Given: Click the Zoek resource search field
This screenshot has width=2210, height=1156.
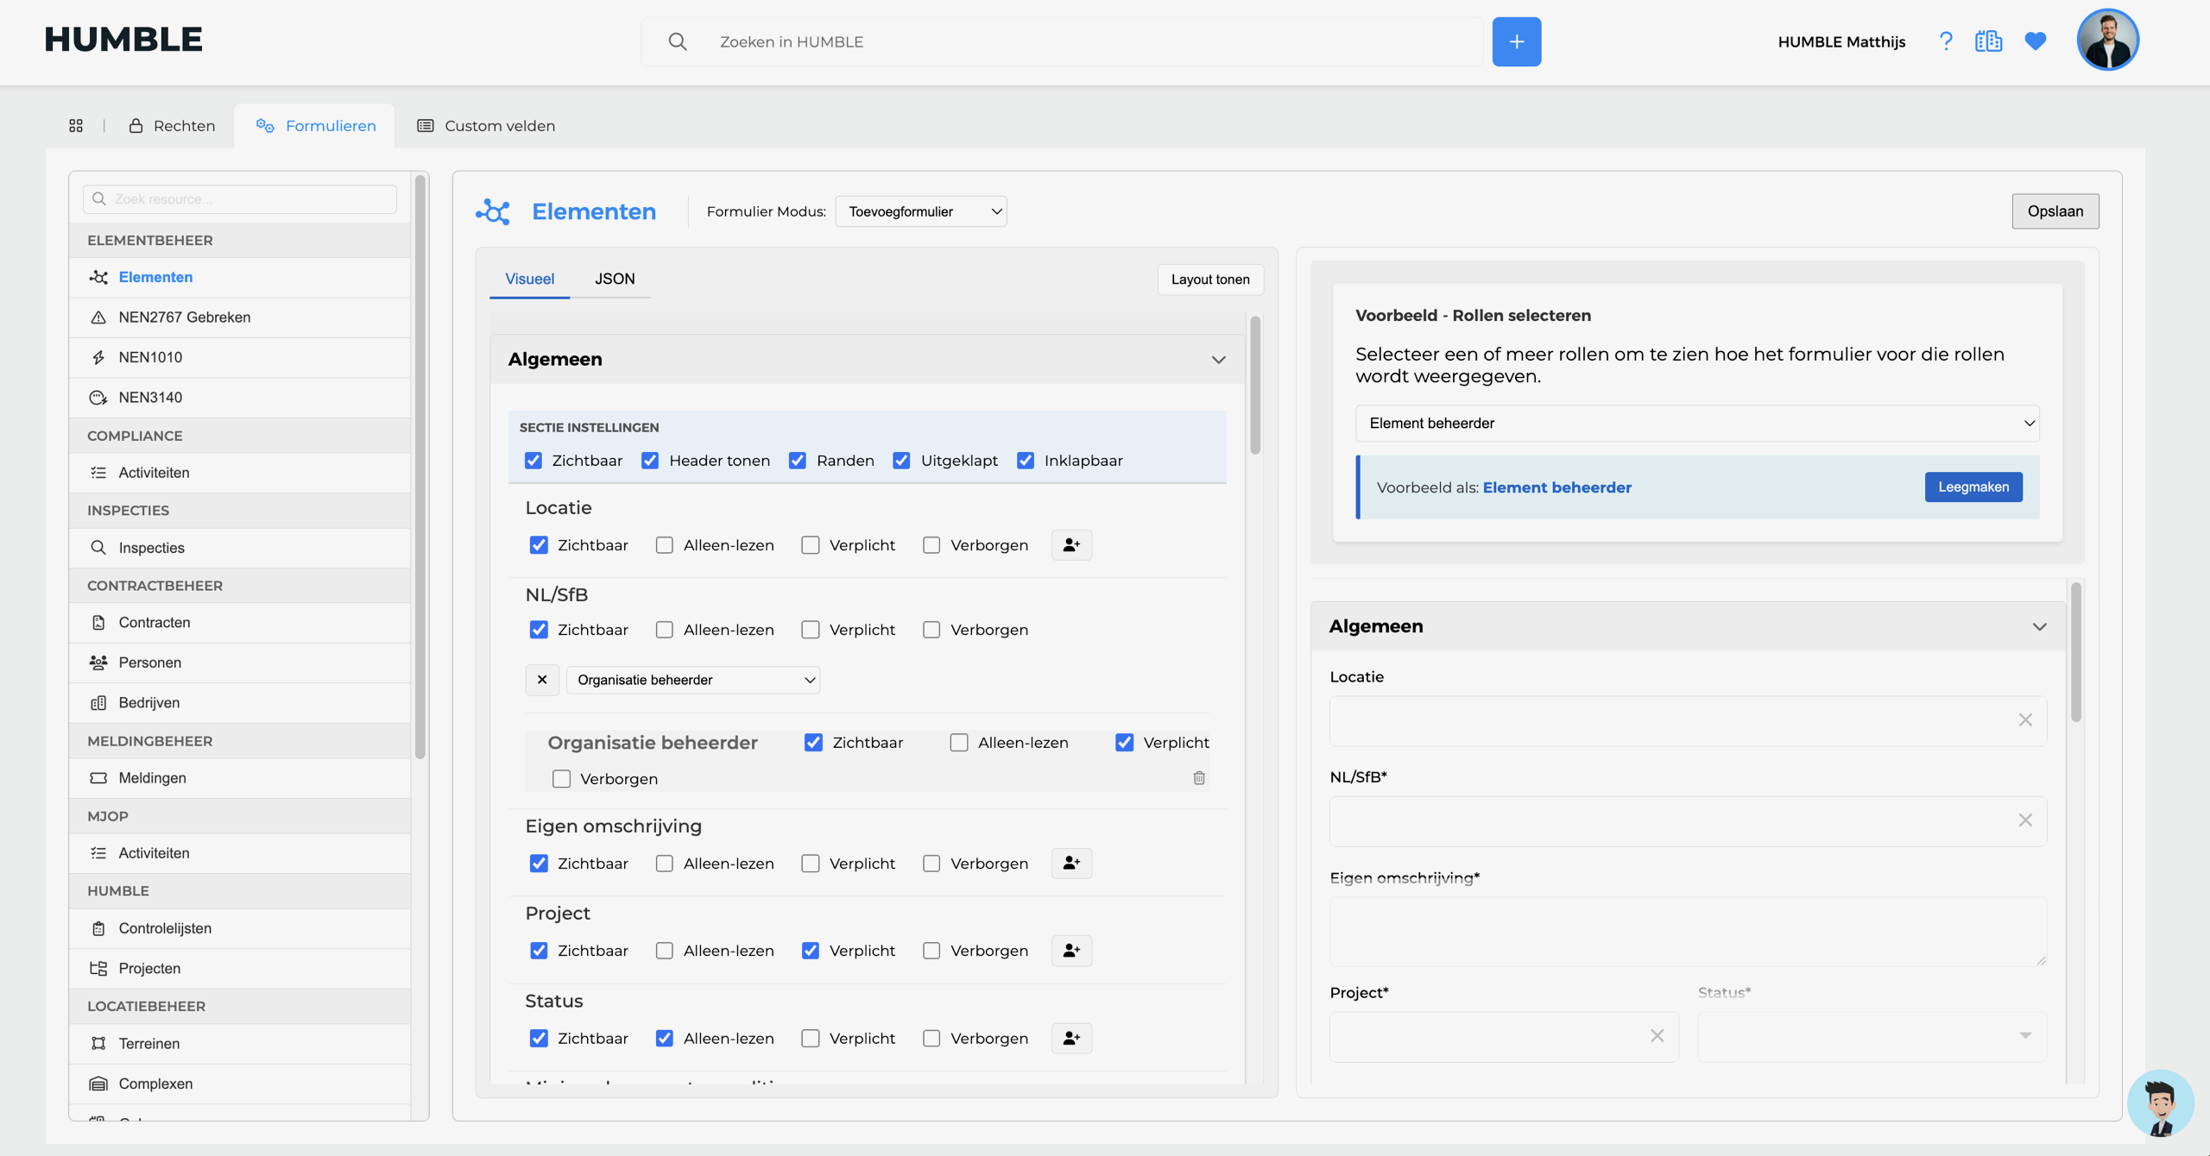Looking at the screenshot, I should coord(240,199).
